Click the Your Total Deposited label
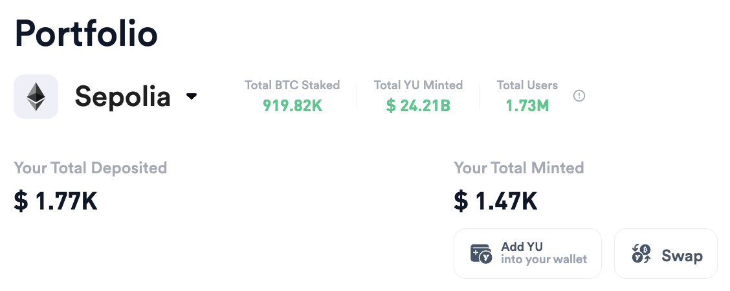The image size is (730, 291). pyautogui.click(x=91, y=168)
